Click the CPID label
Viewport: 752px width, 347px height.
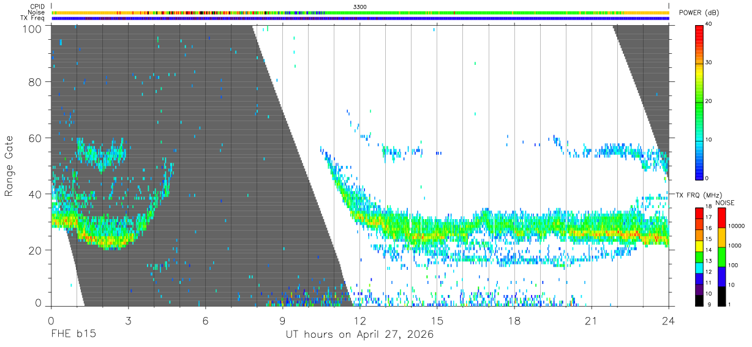pyautogui.click(x=36, y=7)
